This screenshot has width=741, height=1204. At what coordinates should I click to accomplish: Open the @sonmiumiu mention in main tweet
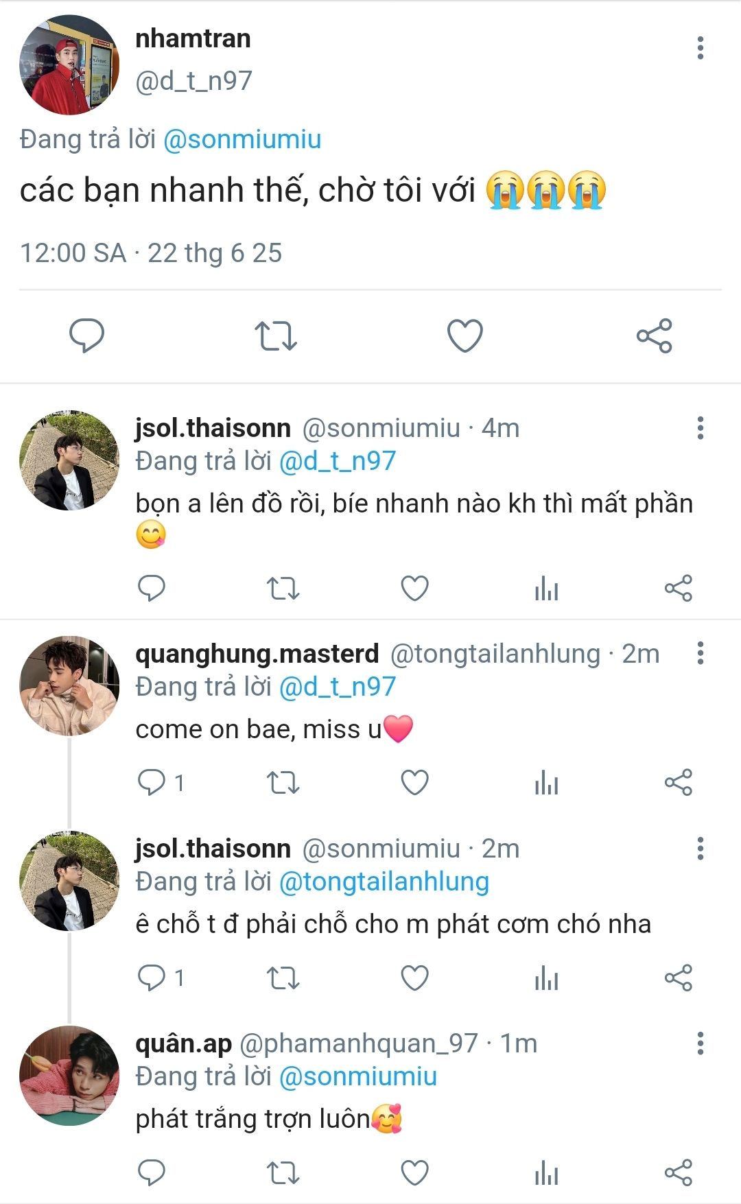242,139
